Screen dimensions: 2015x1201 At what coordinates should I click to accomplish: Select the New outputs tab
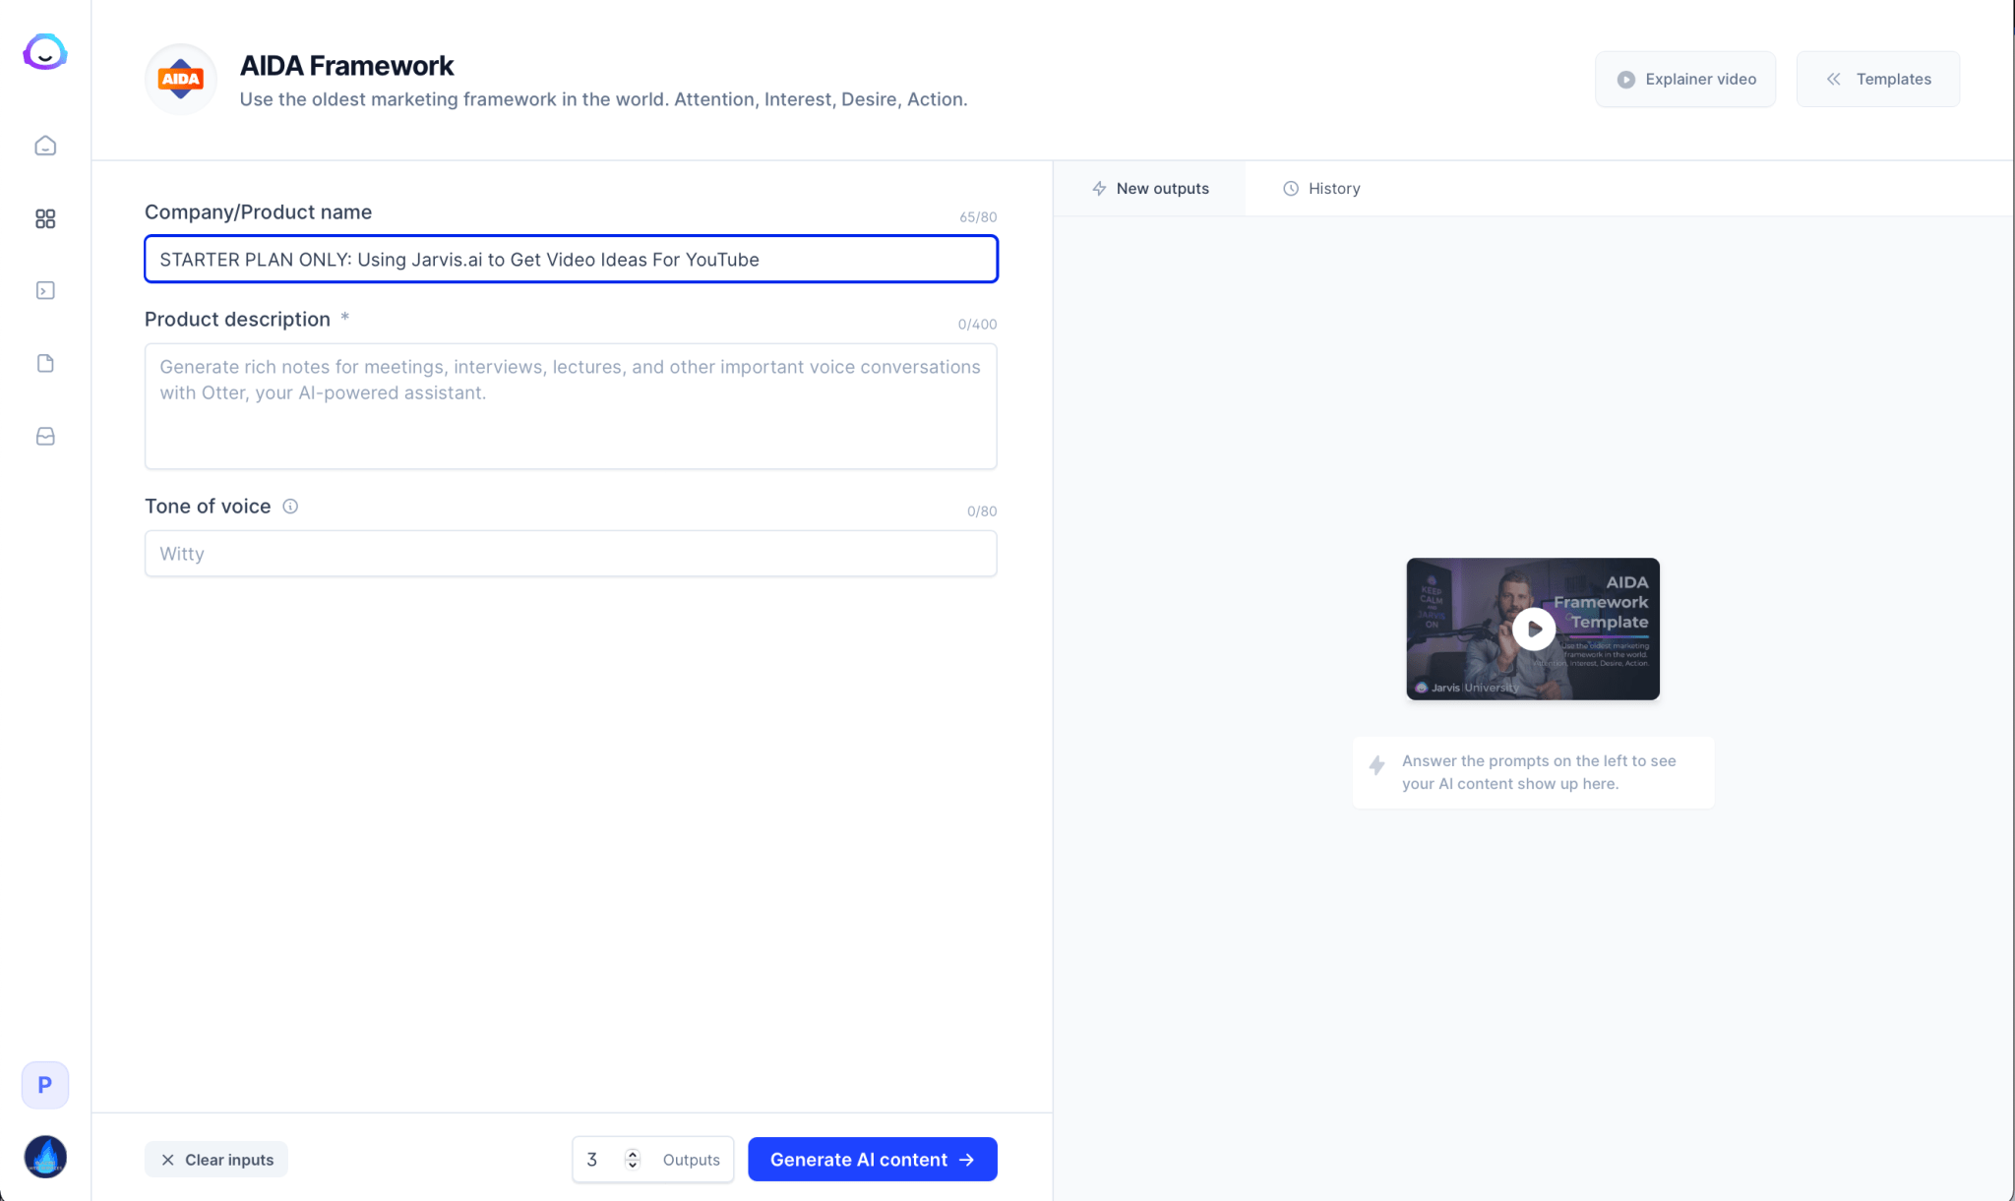pyautogui.click(x=1150, y=188)
